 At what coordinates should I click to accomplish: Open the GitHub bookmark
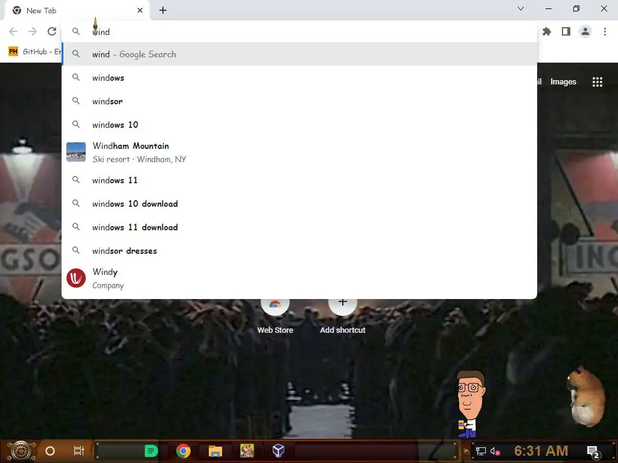coord(34,52)
